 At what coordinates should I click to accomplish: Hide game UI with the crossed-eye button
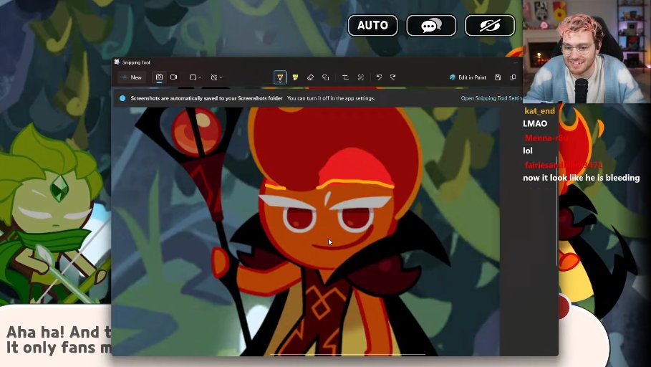pos(490,25)
